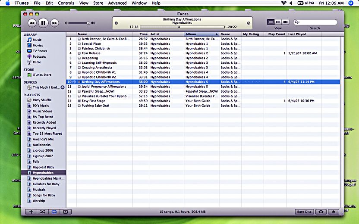Open the Store menu
359x224 pixels.
(x=98, y=3)
